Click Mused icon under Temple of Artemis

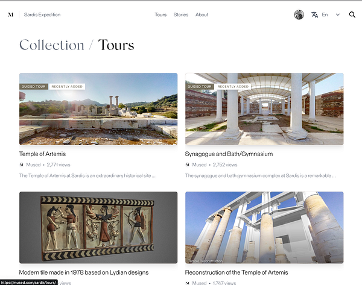click(x=22, y=164)
